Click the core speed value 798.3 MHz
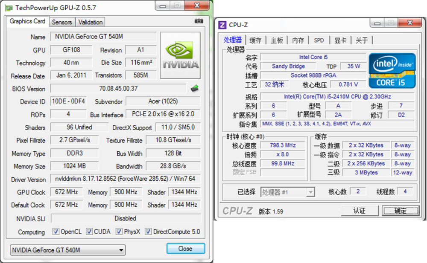Screen dimensions: 427x263 (x=283, y=145)
